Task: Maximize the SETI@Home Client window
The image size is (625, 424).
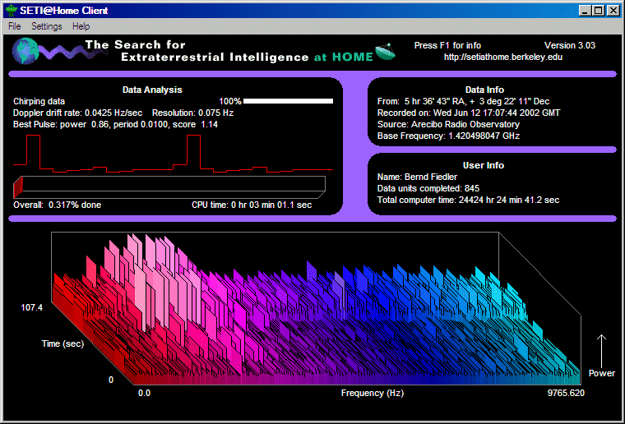Action: (x=599, y=11)
